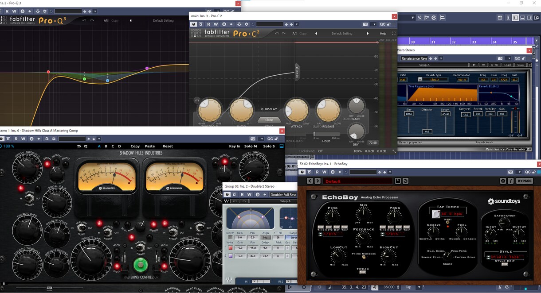Select setting D in Shadow Hills compressor
The width and height of the screenshot is (541, 293).
119,146
